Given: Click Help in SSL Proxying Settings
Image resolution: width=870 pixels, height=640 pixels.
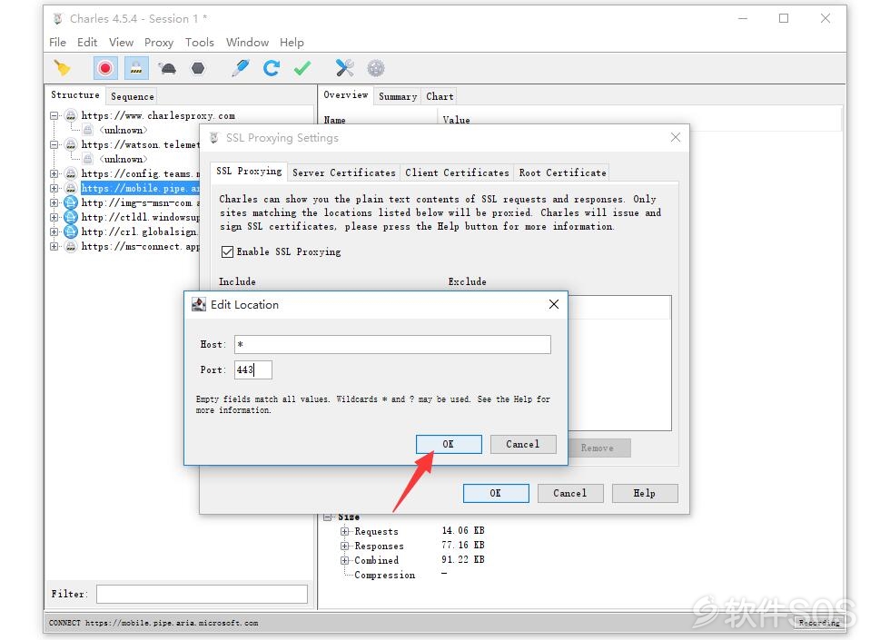Looking at the screenshot, I should (644, 493).
